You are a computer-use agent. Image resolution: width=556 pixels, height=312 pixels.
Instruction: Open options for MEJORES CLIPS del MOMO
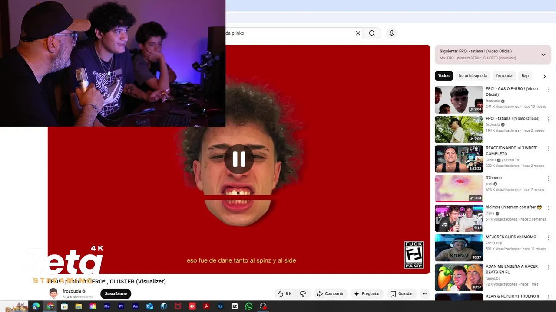549,237
